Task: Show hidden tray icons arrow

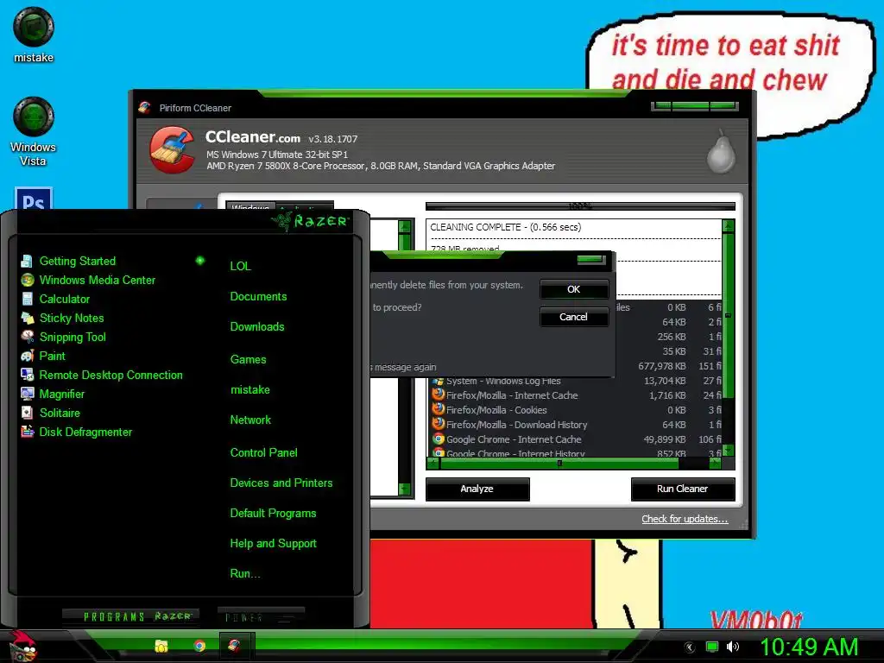Action: point(690,647)
